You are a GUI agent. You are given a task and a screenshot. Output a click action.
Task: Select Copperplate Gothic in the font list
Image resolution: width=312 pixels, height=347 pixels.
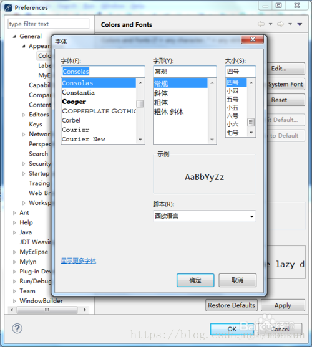click(x=99, y=111)
